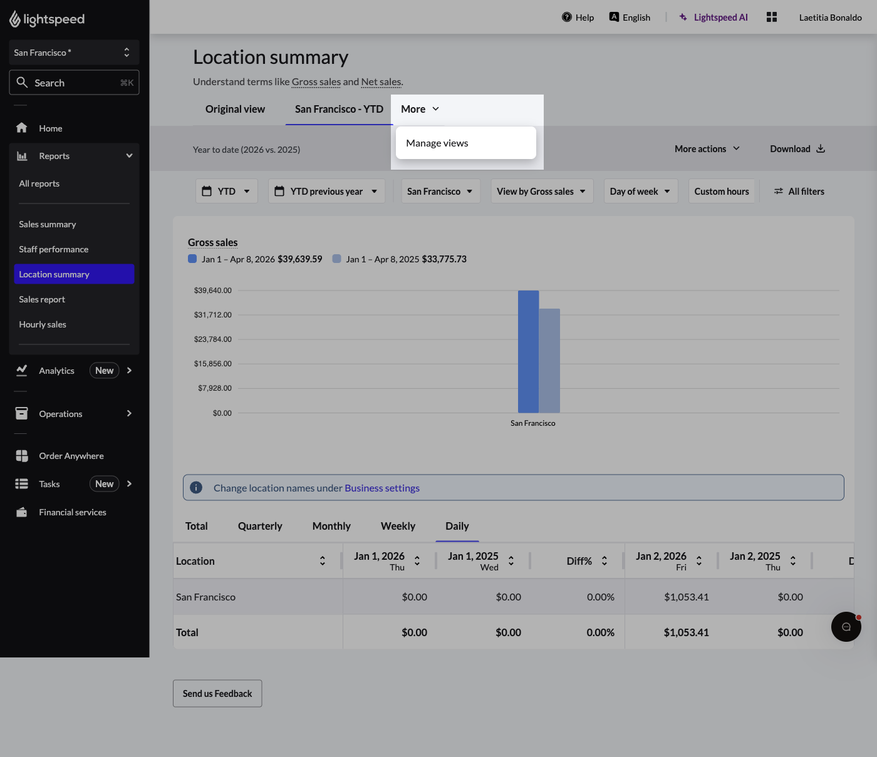The height and width of the screenshot is (757, 877).
Task: Toggle sort order for Jan 1, 2026 column
Action: (417, 560)
